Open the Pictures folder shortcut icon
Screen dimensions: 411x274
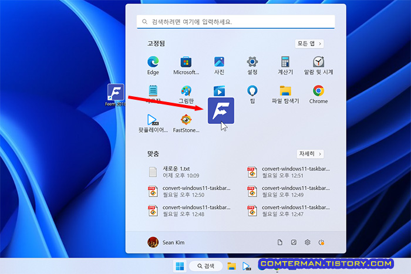tap(294, 242)
